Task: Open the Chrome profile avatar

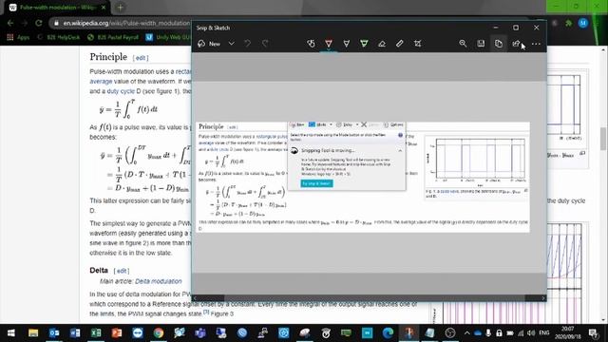Action: point(582,23)
